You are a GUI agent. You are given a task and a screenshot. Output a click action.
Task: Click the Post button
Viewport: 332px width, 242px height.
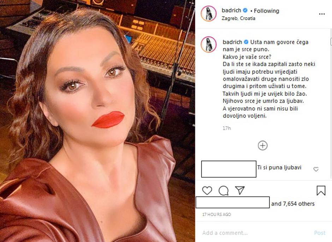click(320, 233)
